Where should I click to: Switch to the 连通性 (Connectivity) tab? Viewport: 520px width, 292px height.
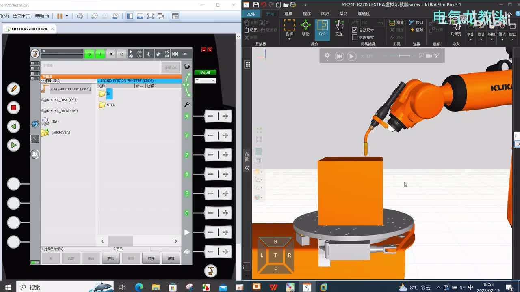pos(364,14)
